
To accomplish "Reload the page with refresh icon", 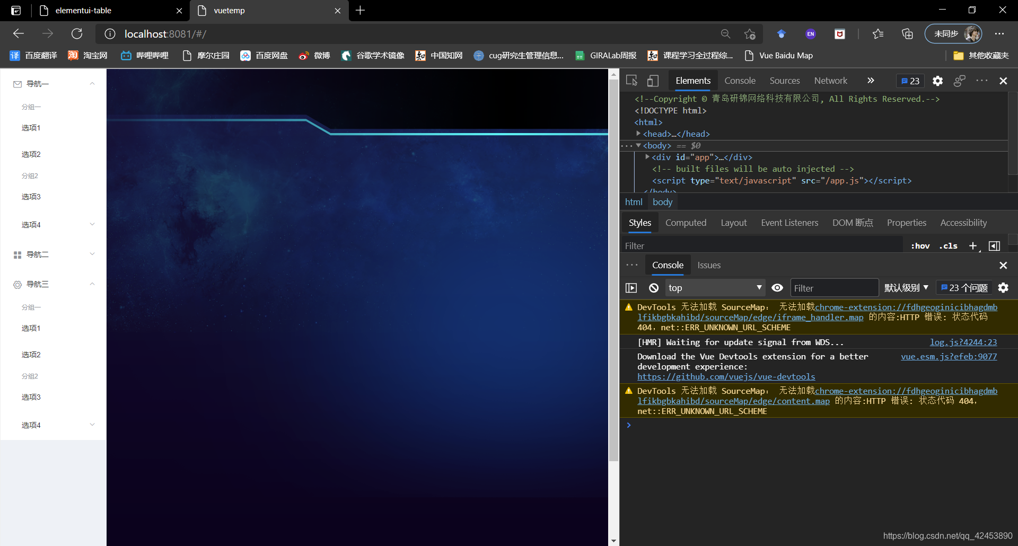I will pyautogui.click(x=77, y=34).
